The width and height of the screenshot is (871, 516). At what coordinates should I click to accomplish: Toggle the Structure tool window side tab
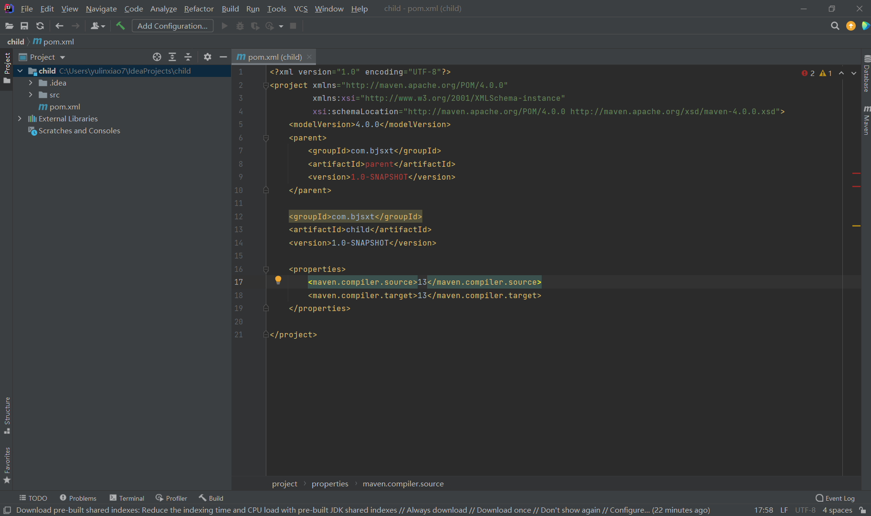click(7, 416)
